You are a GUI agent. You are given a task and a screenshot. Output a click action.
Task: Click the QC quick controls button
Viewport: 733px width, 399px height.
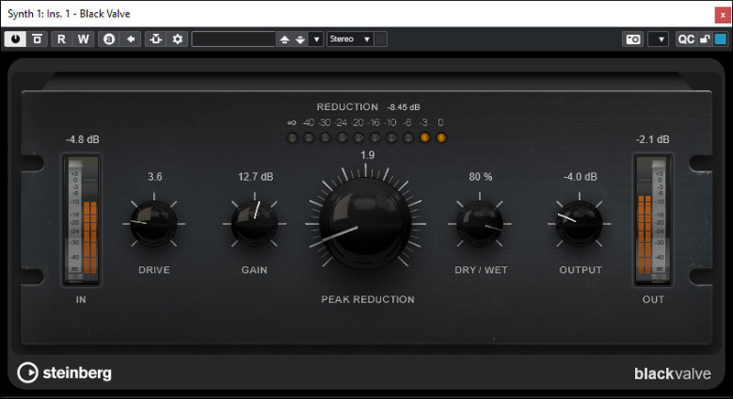[685, 39]
